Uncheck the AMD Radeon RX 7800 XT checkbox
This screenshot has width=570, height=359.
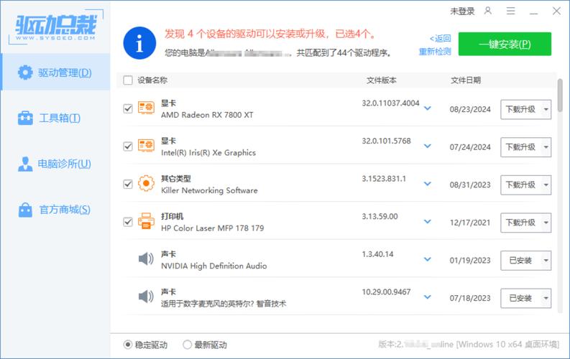tap(128, 108)
